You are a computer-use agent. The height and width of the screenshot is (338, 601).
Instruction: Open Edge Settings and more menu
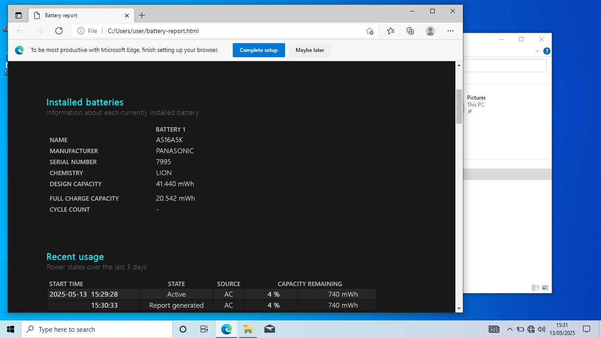click(451, 31)
